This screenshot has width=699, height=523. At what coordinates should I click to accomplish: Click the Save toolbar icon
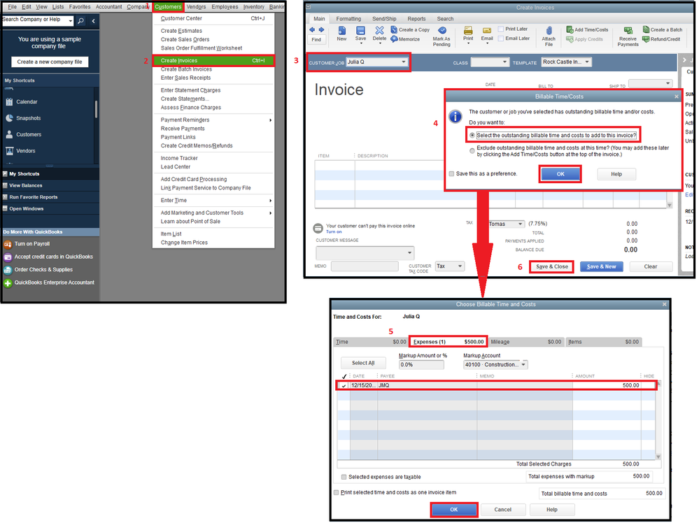360,30
